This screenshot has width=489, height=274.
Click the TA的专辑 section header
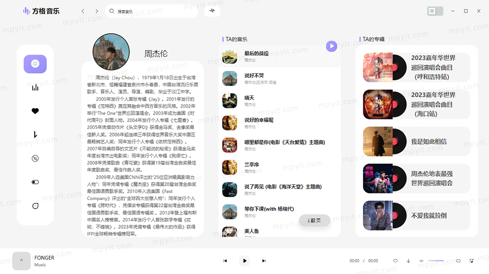tap(373, 39)
